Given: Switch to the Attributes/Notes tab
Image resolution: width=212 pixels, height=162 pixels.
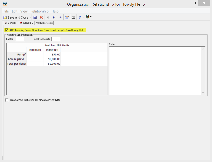Looking at the screenshot, I should point(44,23).
